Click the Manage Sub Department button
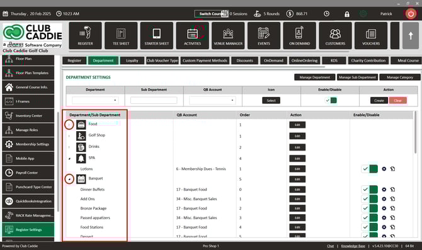Image resolution: width=422 pixels, height=250 pixels. (357, 77)
